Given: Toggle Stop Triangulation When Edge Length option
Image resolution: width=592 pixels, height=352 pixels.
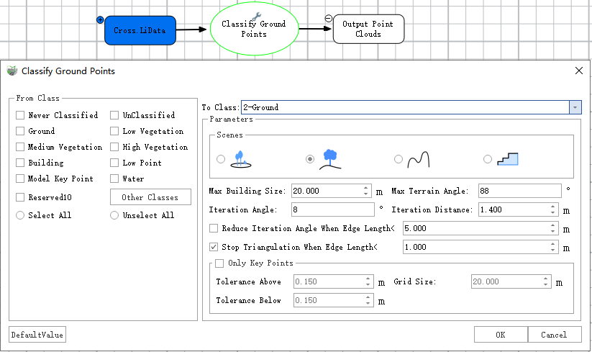Looking at the screenshot, I should pos(214,247).
